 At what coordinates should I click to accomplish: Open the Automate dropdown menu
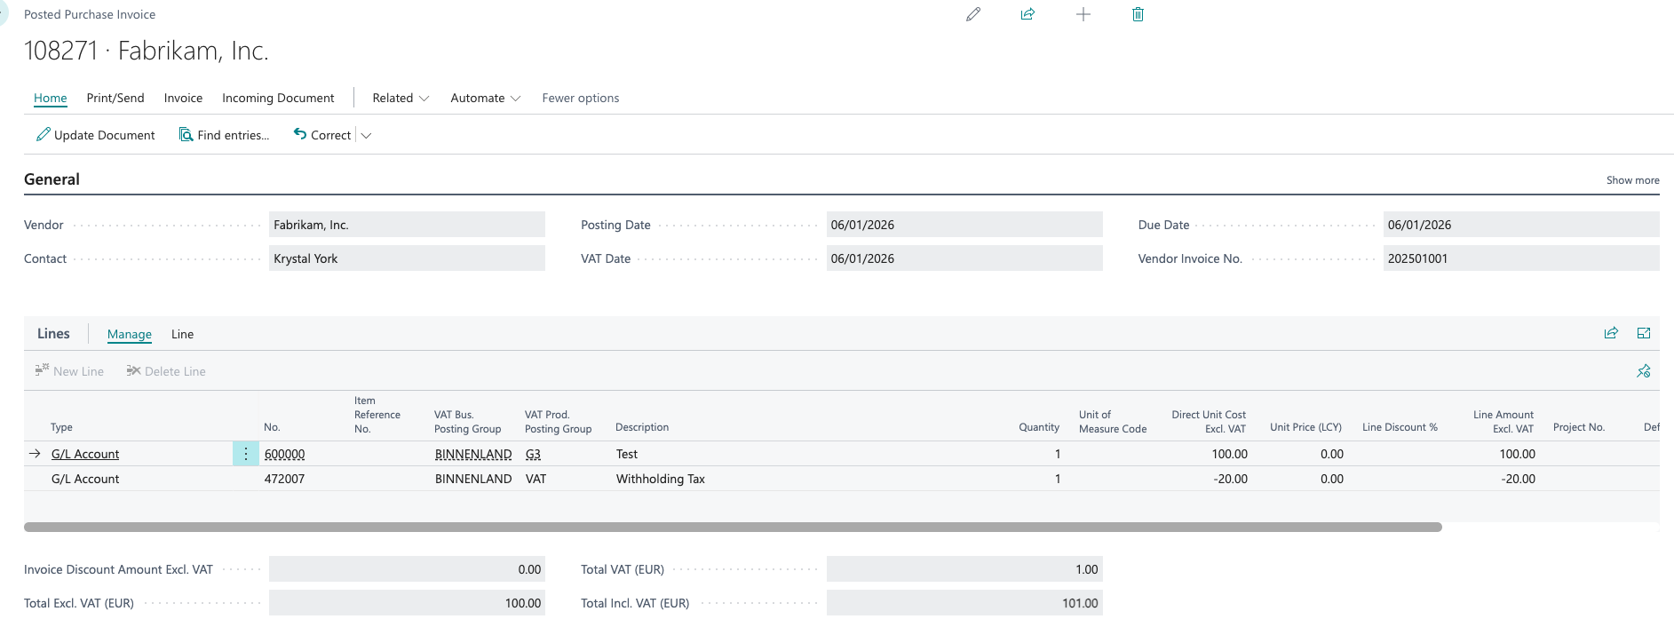tap(485, 98)
